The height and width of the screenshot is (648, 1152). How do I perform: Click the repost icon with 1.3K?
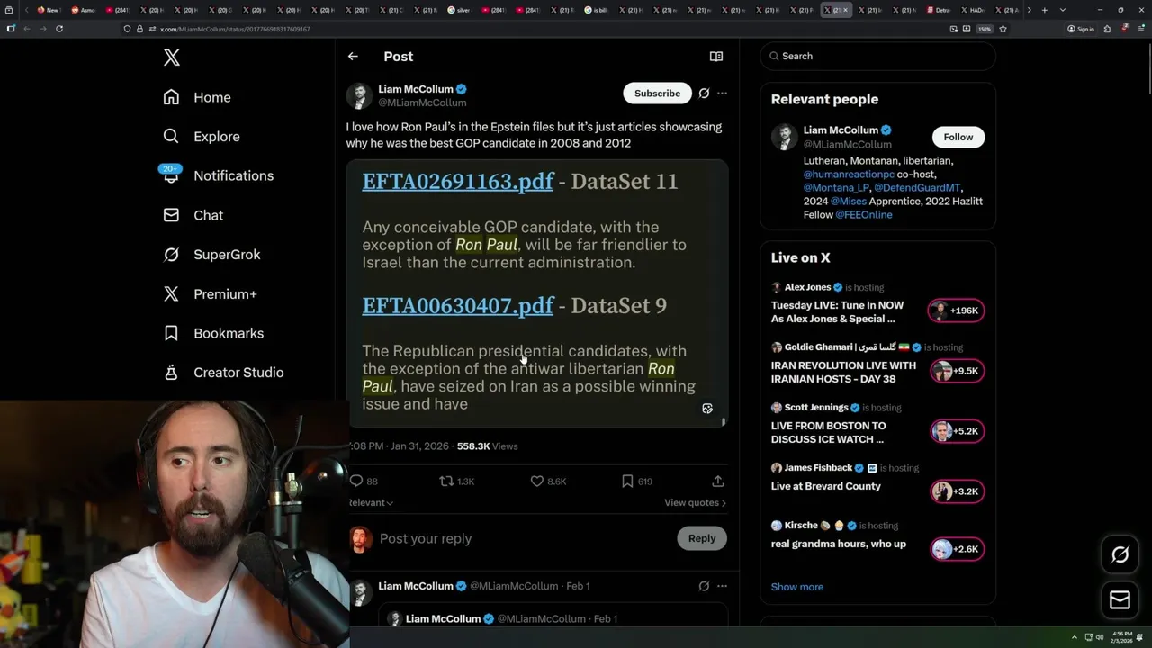(446, 481)
